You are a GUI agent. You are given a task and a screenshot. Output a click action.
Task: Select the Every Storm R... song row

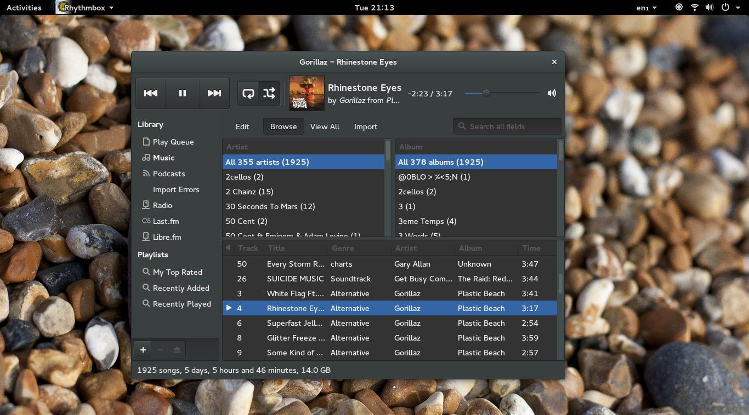390,264
